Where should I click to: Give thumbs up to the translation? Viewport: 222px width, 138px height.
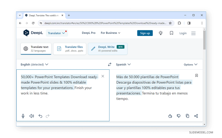coord(170,116)
